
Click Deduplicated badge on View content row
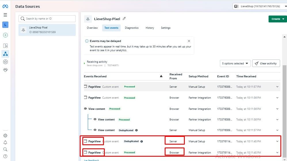point(126,130)
